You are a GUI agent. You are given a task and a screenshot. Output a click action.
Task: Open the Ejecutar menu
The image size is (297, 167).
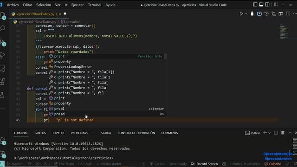pos(77,5)
